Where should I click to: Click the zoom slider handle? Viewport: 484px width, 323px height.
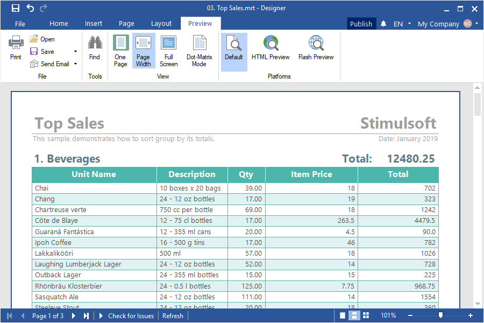[440, 315]
